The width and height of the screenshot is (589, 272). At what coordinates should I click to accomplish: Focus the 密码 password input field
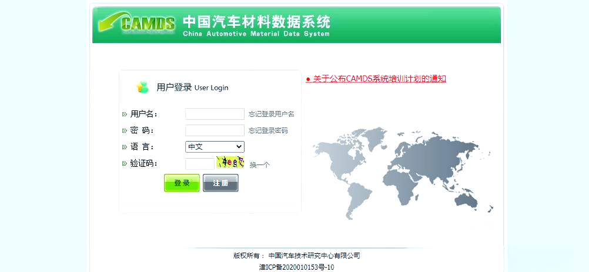(x=215, y=130)
